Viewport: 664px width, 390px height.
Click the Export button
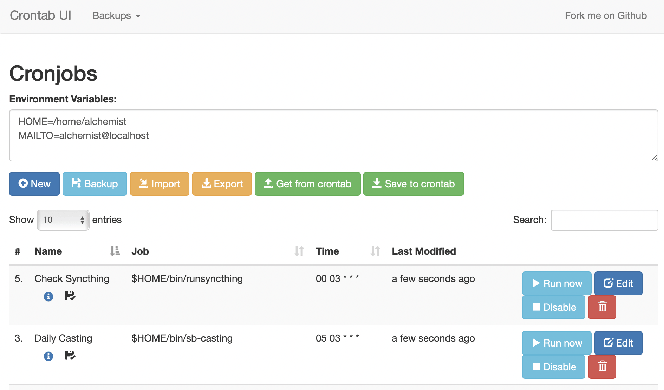tap(222, 184)
